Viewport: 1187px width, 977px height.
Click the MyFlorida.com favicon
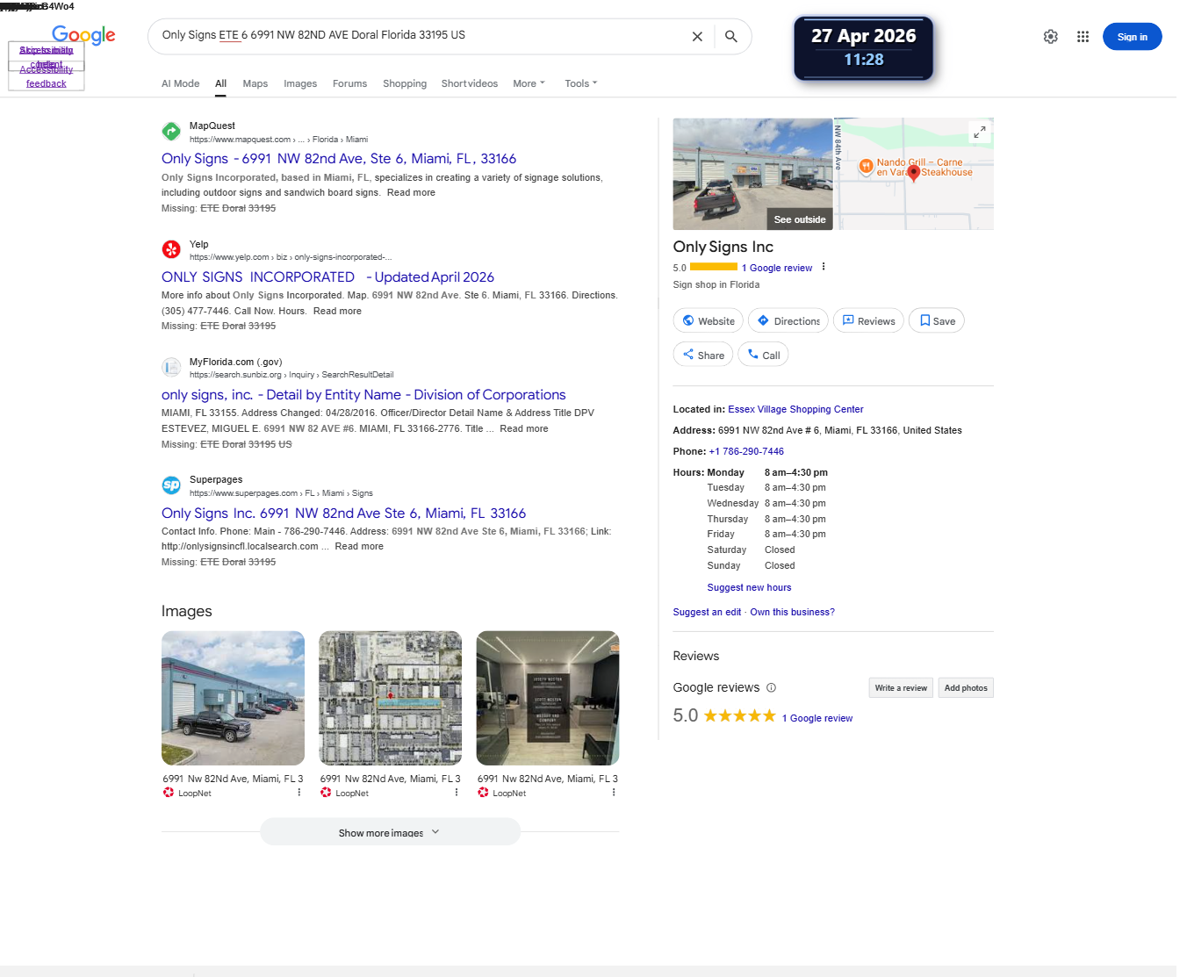(171, 367)
